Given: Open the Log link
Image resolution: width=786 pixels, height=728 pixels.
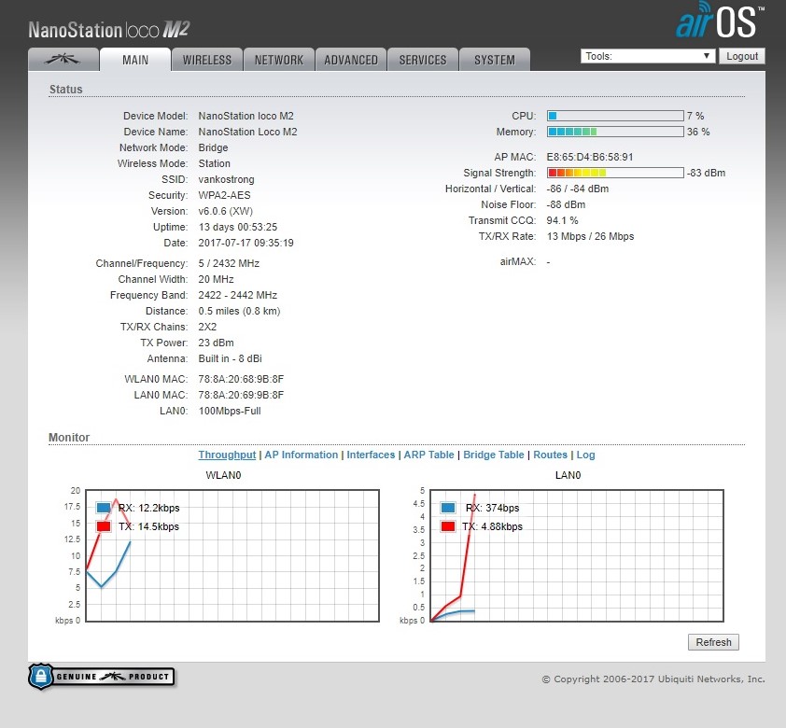Looking at the screenshot, I should click(585, 455).
